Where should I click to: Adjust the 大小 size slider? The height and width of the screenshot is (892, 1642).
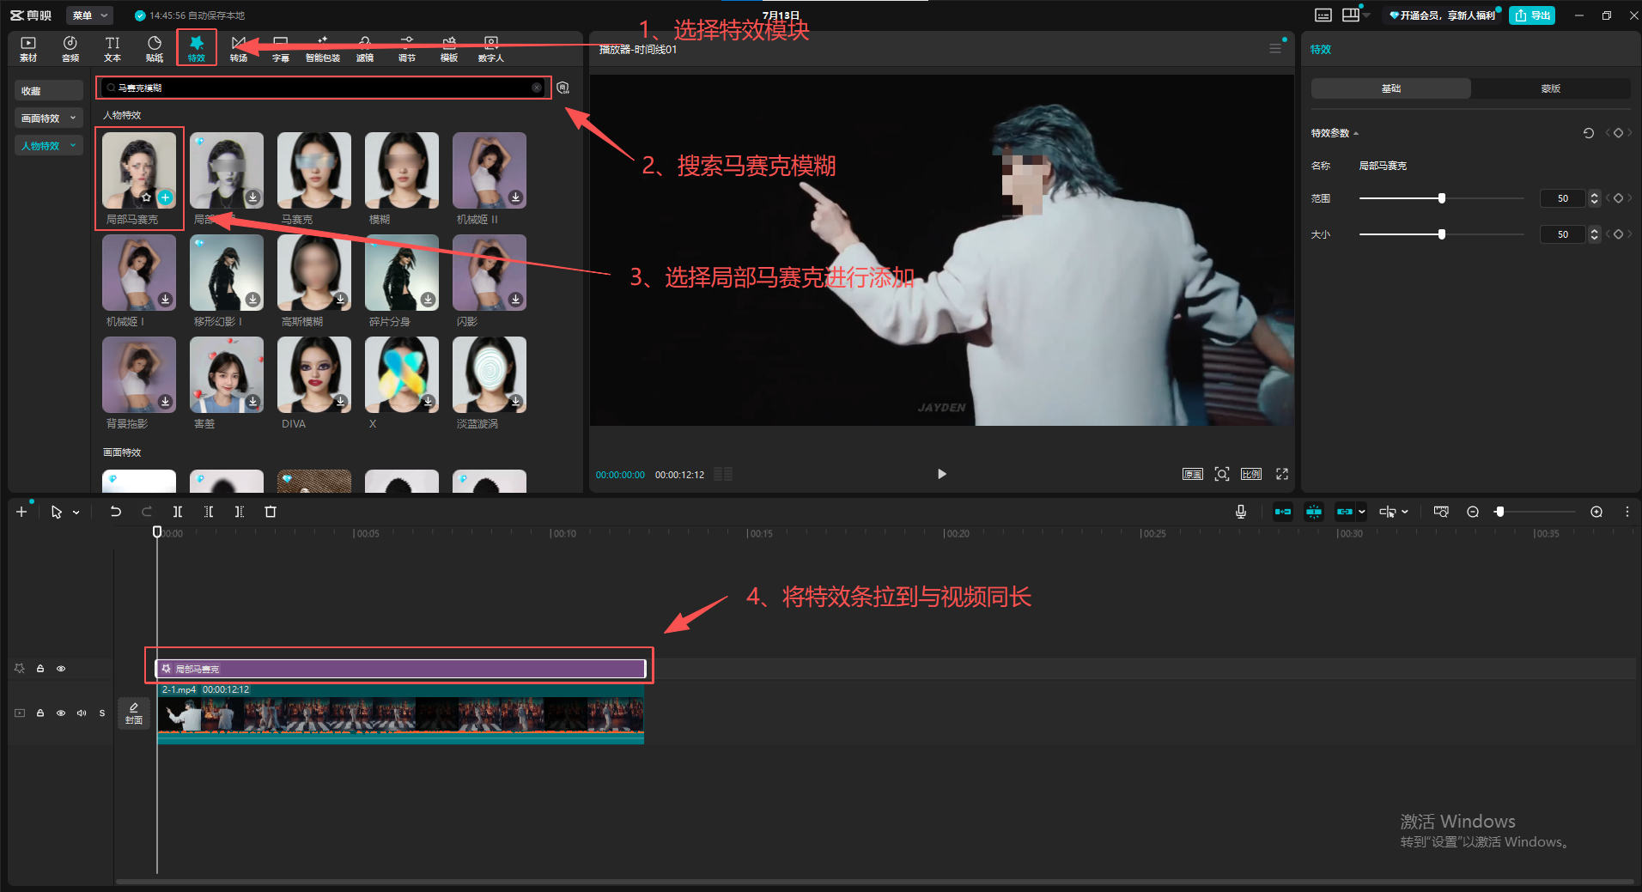tap(1441, 234)
